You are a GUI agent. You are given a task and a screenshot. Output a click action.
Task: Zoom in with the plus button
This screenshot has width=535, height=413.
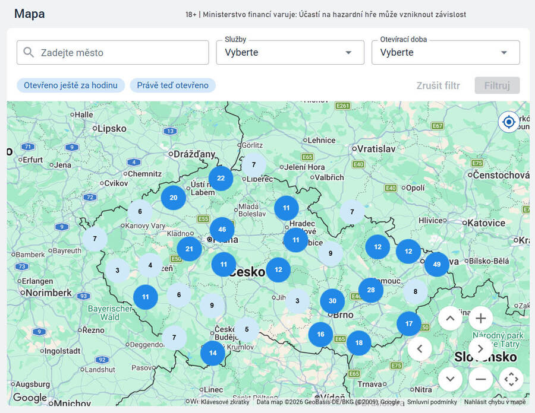481,319
